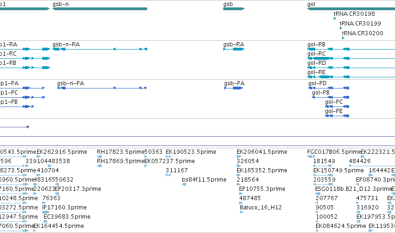Select tRNA:CR30199 feature
This screenshot has width=395, height=233.
[x=360, y=23]
